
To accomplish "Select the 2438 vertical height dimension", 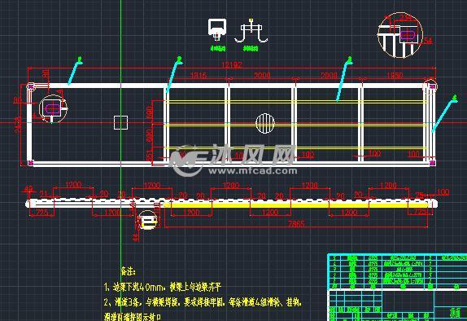I will [x=18, y=124].
